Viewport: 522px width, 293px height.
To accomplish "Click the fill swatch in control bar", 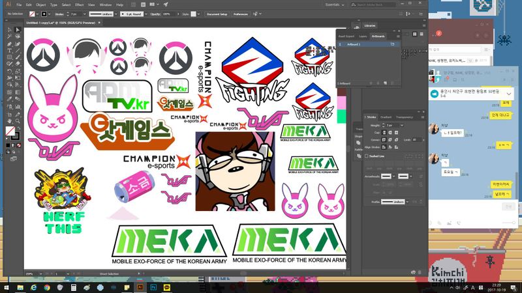I will pyautogui.click(x=32, y=14).
